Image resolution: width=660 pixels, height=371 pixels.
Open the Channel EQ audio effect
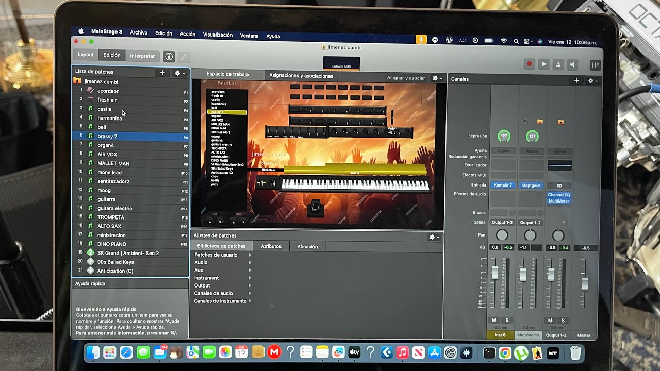coord(559,195)
